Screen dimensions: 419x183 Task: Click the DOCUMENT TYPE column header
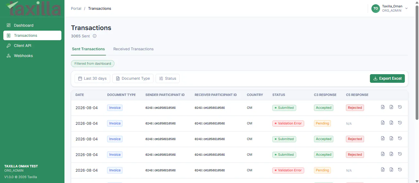point(121,95)
